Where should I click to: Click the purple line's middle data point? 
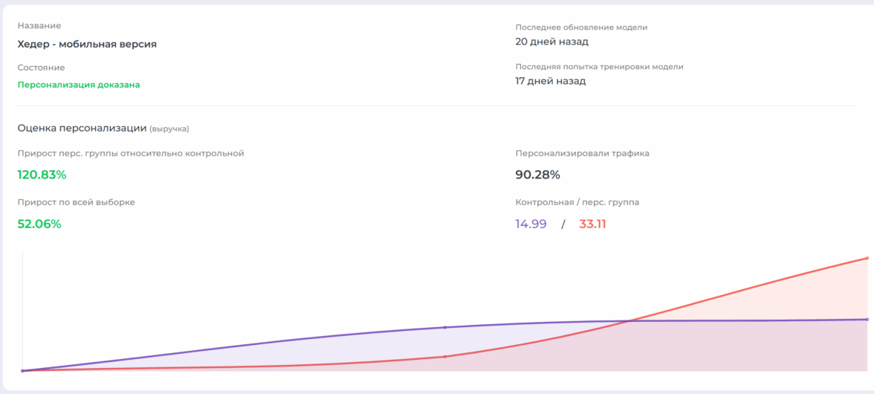tap(444, 327)
